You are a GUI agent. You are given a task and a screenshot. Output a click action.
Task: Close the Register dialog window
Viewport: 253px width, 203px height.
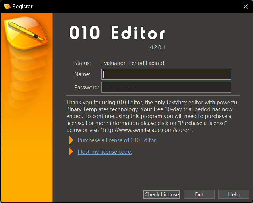pyautogui.click(x=246, y=6)
